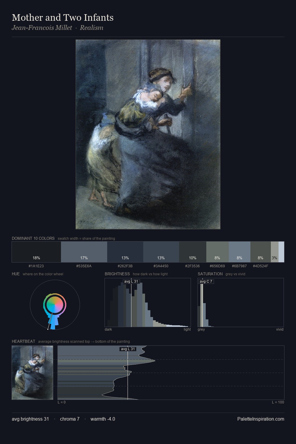Select the #535E6A swatch showing 17%

coord(84,252)
